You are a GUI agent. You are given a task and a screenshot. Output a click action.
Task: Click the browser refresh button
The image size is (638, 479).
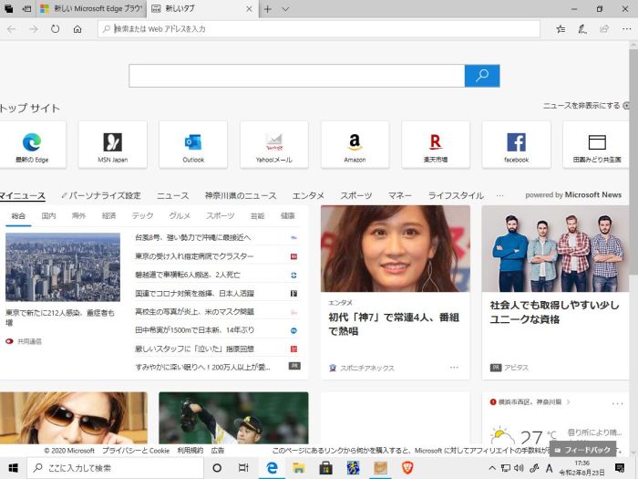pyautogui.click(x=56, y=29)
